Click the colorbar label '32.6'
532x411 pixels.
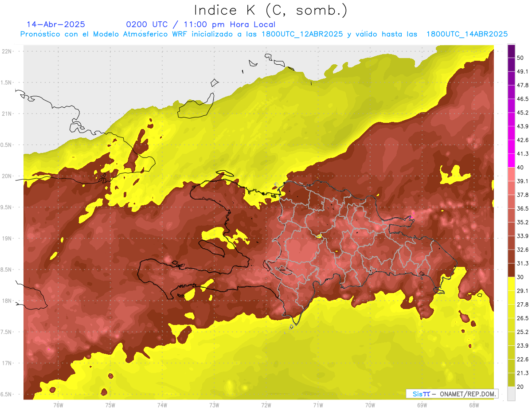coord(523,250)
